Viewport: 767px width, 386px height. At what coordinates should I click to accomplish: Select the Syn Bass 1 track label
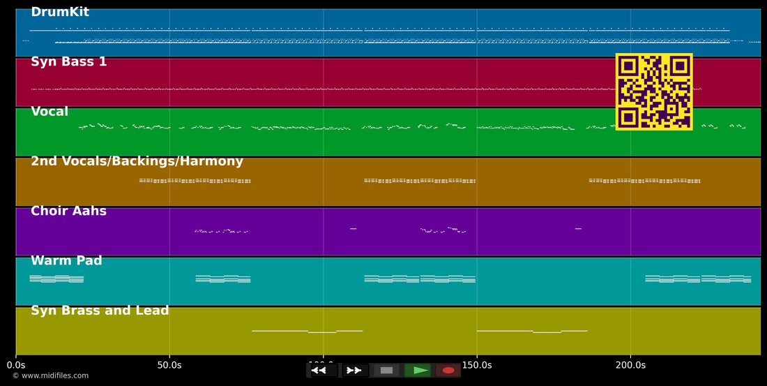click(68, 61)
